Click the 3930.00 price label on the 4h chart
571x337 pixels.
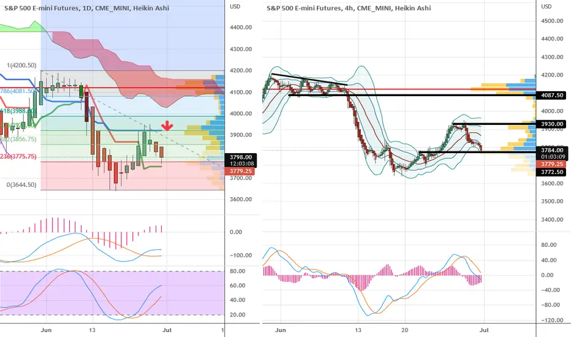coord(551,124)
